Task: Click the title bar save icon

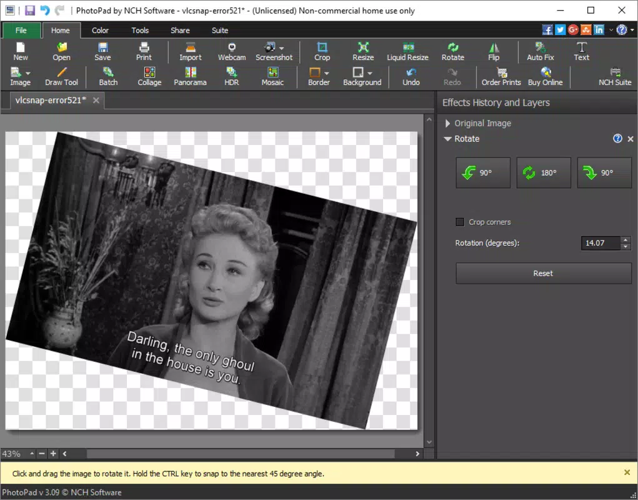Action: point(30,11)
